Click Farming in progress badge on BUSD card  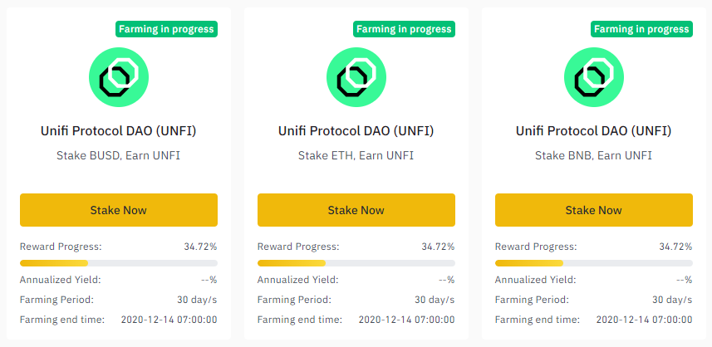[x=166, y=30]
